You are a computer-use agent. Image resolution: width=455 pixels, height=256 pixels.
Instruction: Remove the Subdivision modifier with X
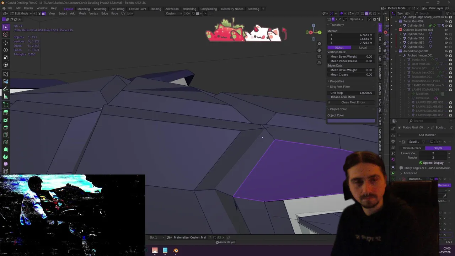pos(444,142)
